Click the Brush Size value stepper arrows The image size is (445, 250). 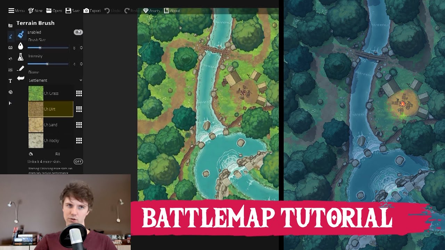click(81, 48)
